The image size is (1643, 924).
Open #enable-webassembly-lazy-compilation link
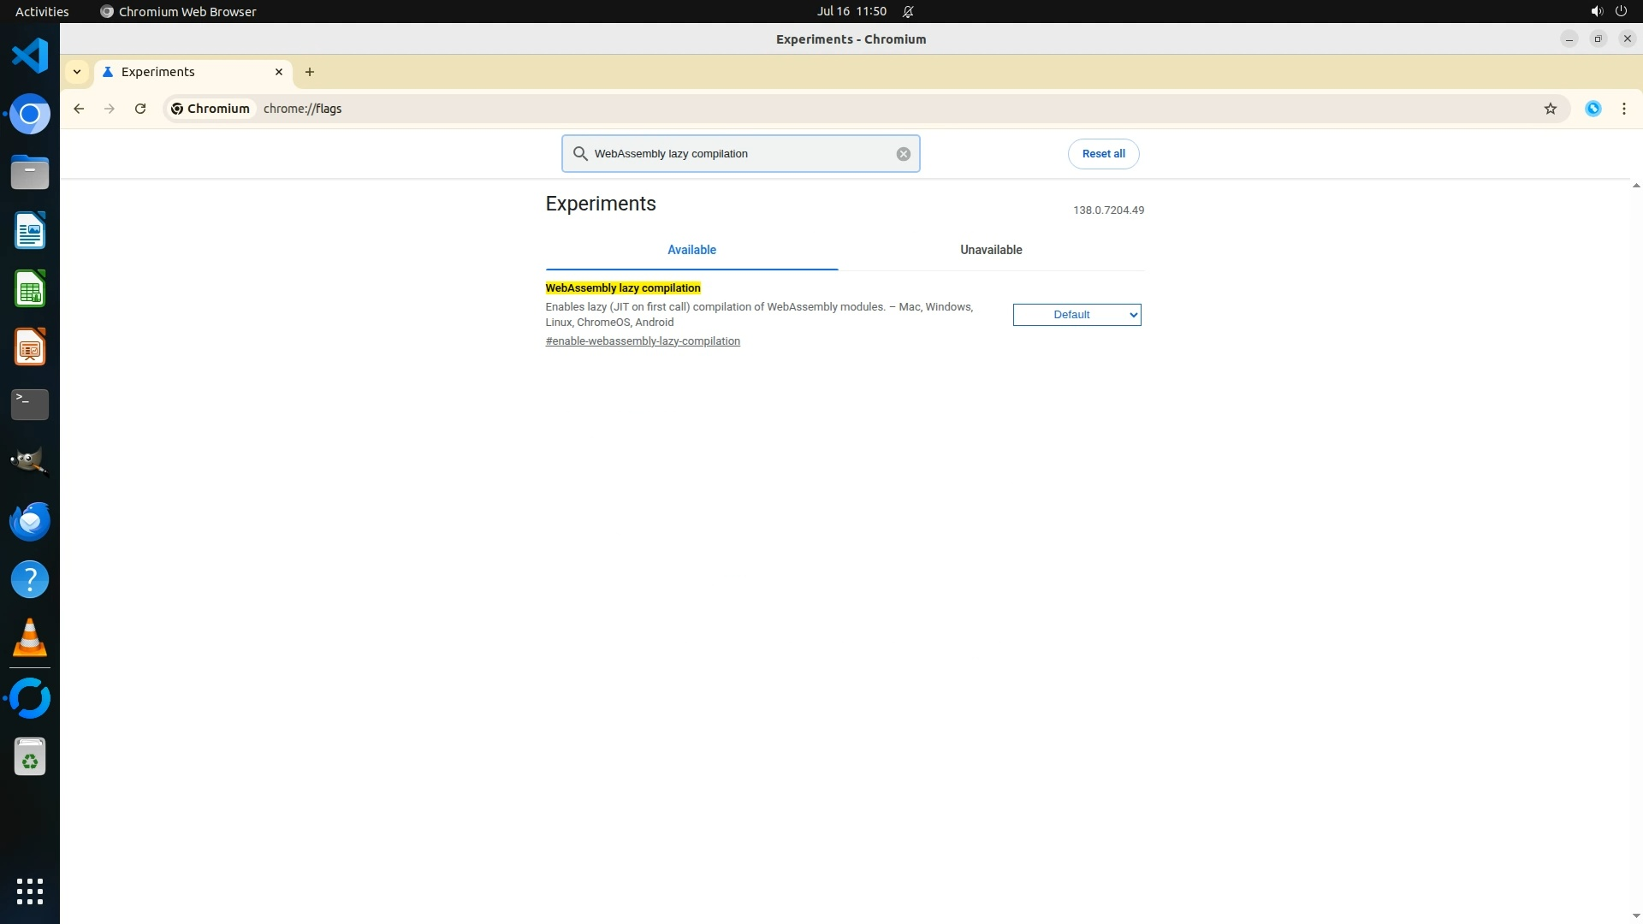click(643, 341)
